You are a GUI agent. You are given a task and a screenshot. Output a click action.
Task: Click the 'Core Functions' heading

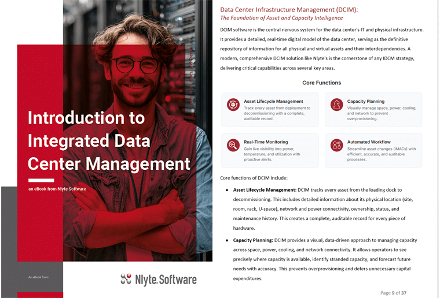(321, 83)
